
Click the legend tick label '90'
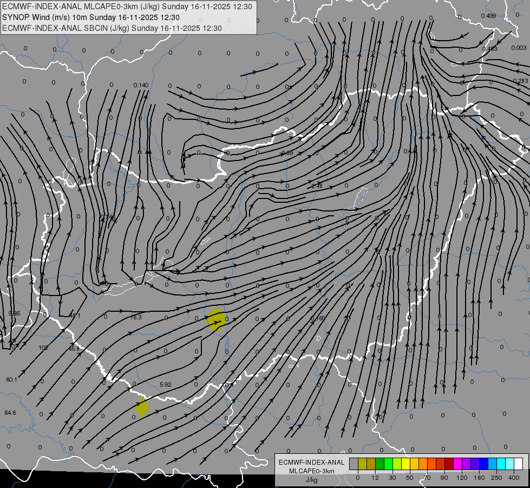pyautogui.click(x=444, y=478)
